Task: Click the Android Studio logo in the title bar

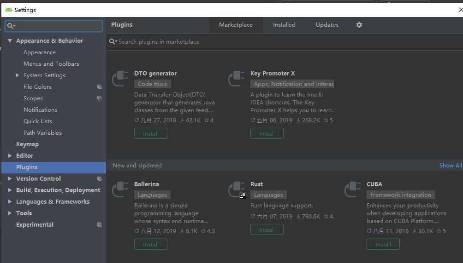Action: [x=9, y=10]
